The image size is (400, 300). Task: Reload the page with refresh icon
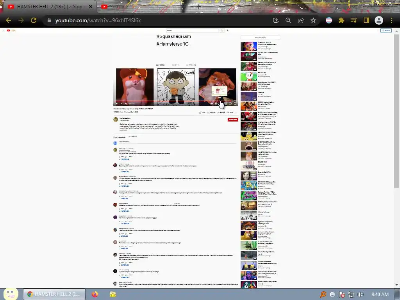[34, 20]
